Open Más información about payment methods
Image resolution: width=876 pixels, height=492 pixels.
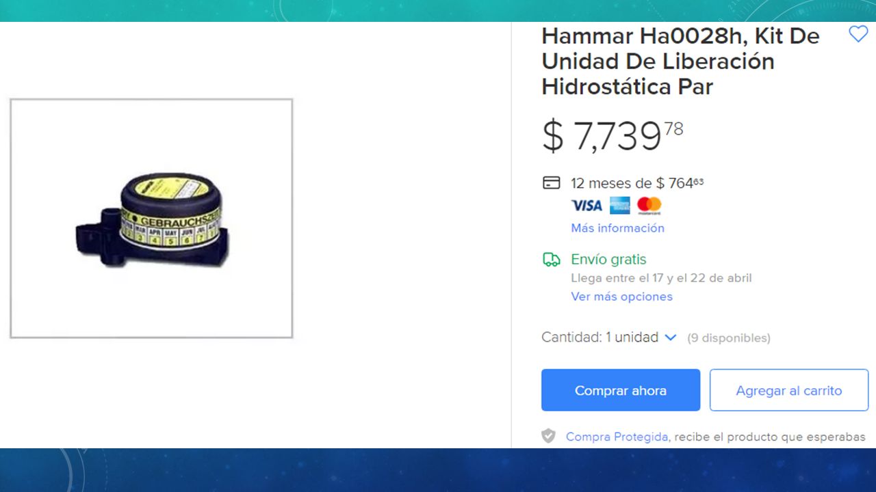[618, 228]
